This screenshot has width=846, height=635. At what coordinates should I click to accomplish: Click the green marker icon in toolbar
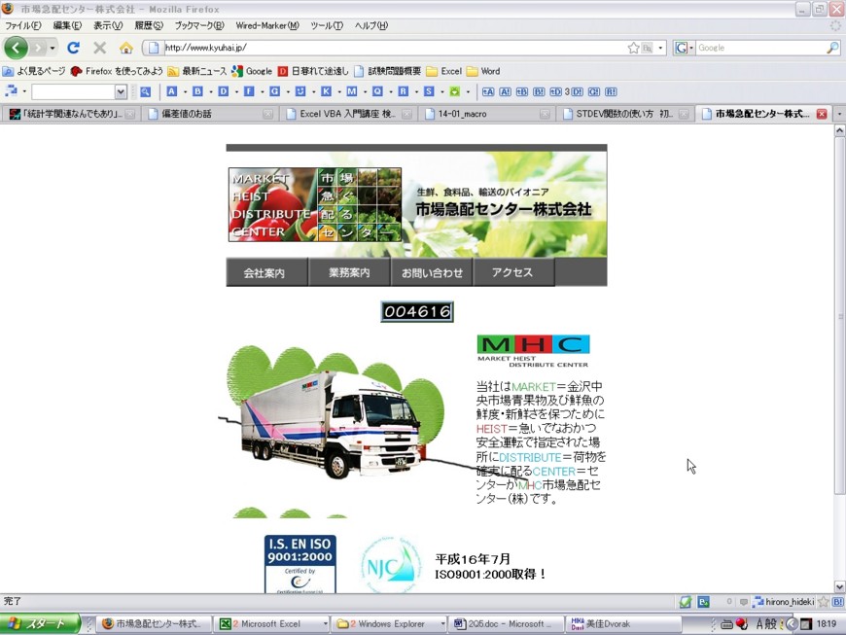pos(454,91)
